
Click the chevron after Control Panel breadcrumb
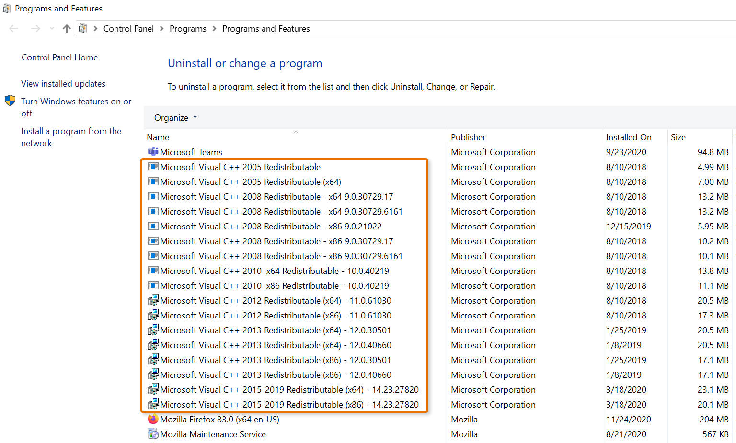pos(161,28)
